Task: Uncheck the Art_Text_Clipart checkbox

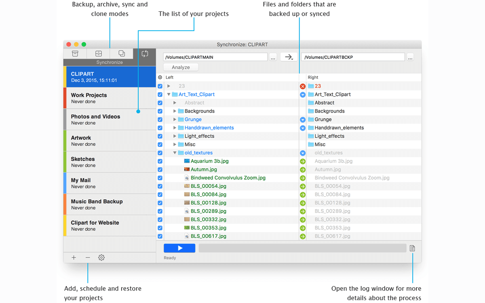Action: [x=160, y=95]
